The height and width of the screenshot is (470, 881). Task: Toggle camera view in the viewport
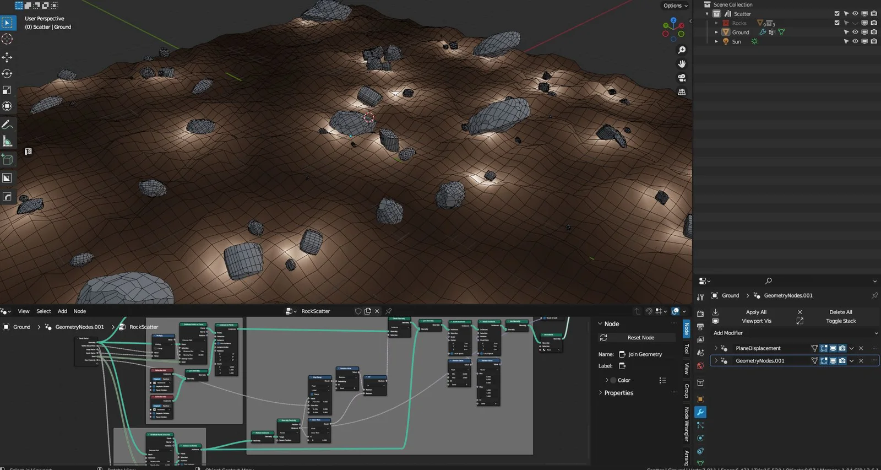pos(682,78)
